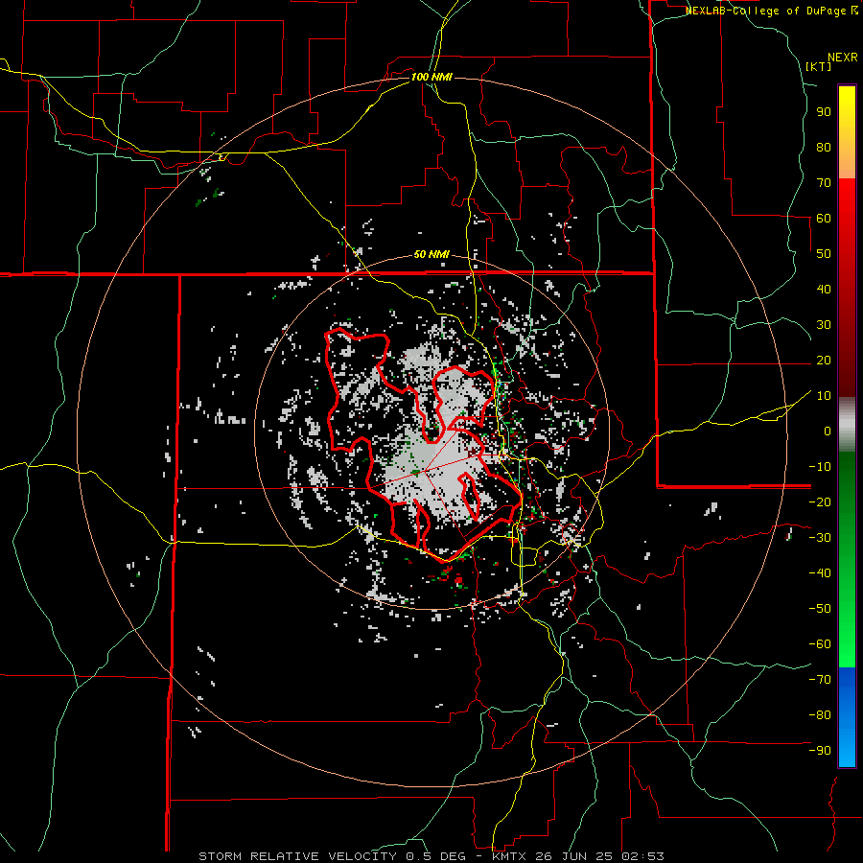
Task: Click the blue band at the scale bottom
Action: (x=847, y=717)
